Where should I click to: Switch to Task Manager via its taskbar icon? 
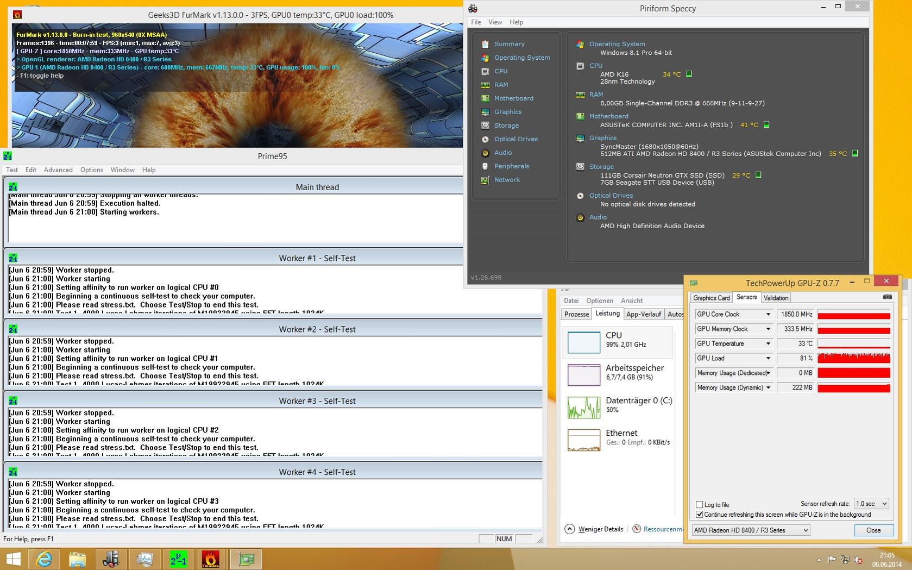point(145,559)
